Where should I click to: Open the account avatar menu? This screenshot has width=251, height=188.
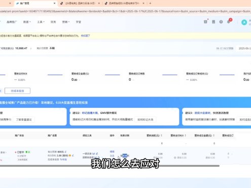pos(244,22)
